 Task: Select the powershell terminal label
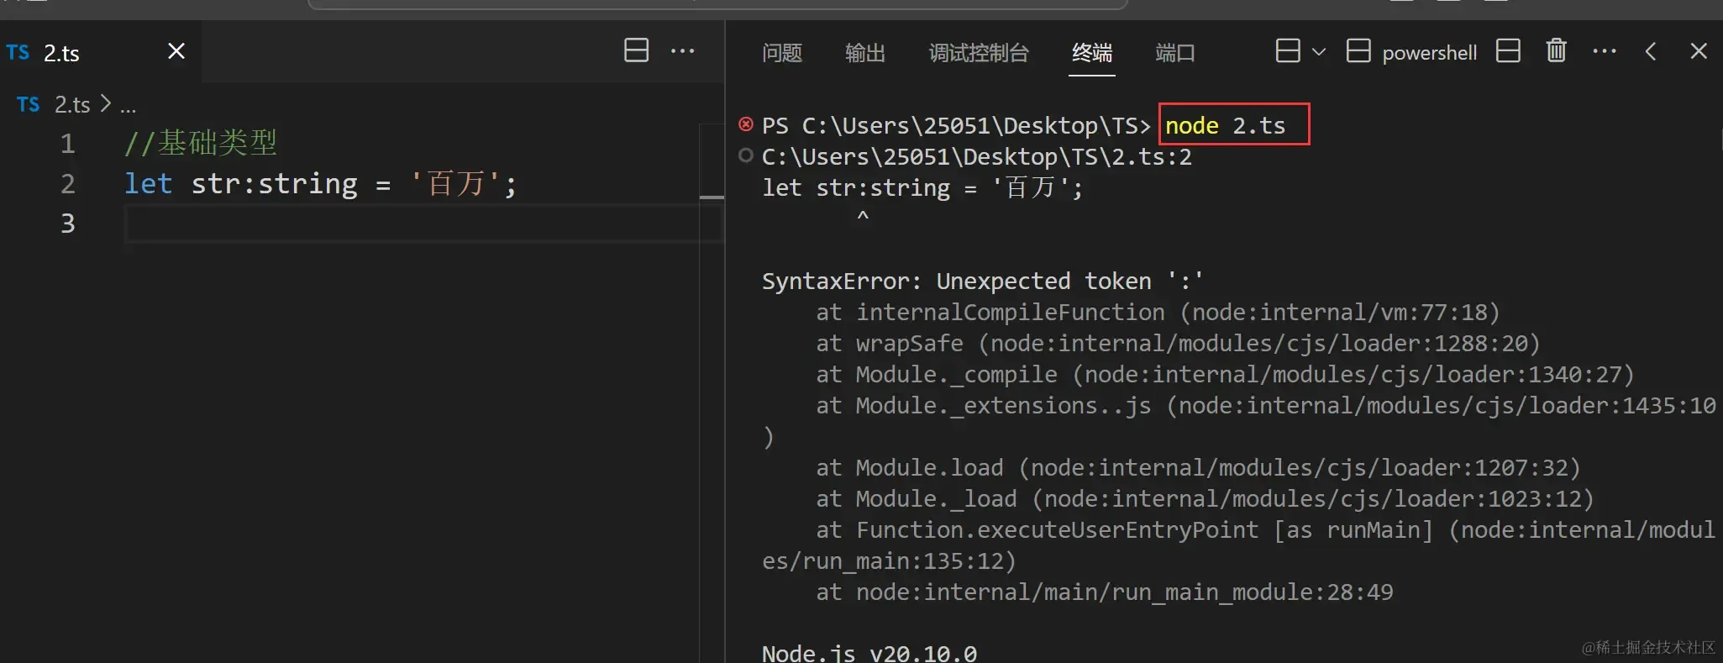[1429, 53]
